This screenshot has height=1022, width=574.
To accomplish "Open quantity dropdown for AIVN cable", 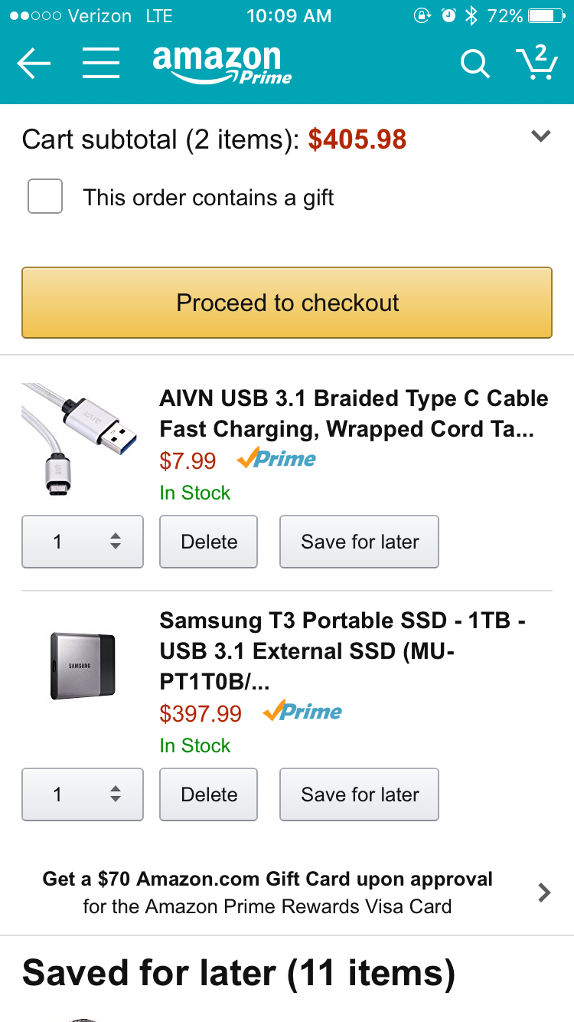I will pyautogui.click(x=83, y=542).
